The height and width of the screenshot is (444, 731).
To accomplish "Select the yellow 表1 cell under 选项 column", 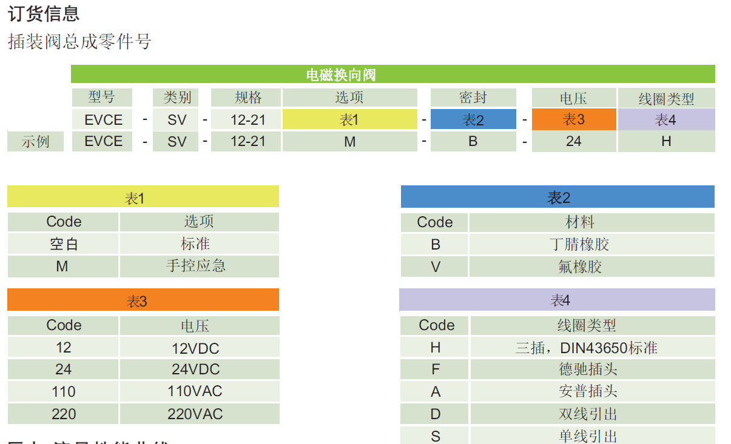I will pyautogui.click(x=349, y=120).
